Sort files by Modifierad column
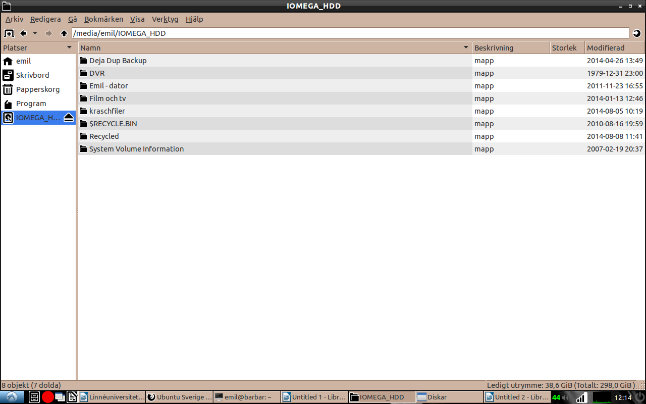The image size is (646, 404). point(615,48)
